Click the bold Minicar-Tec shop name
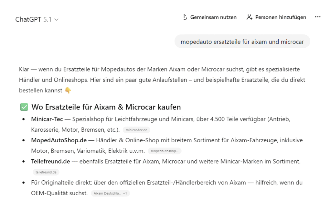 47,119
